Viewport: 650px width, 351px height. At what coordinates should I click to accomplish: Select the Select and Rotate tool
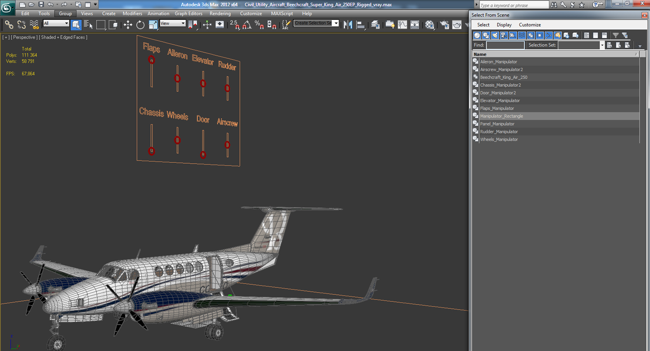141,25
